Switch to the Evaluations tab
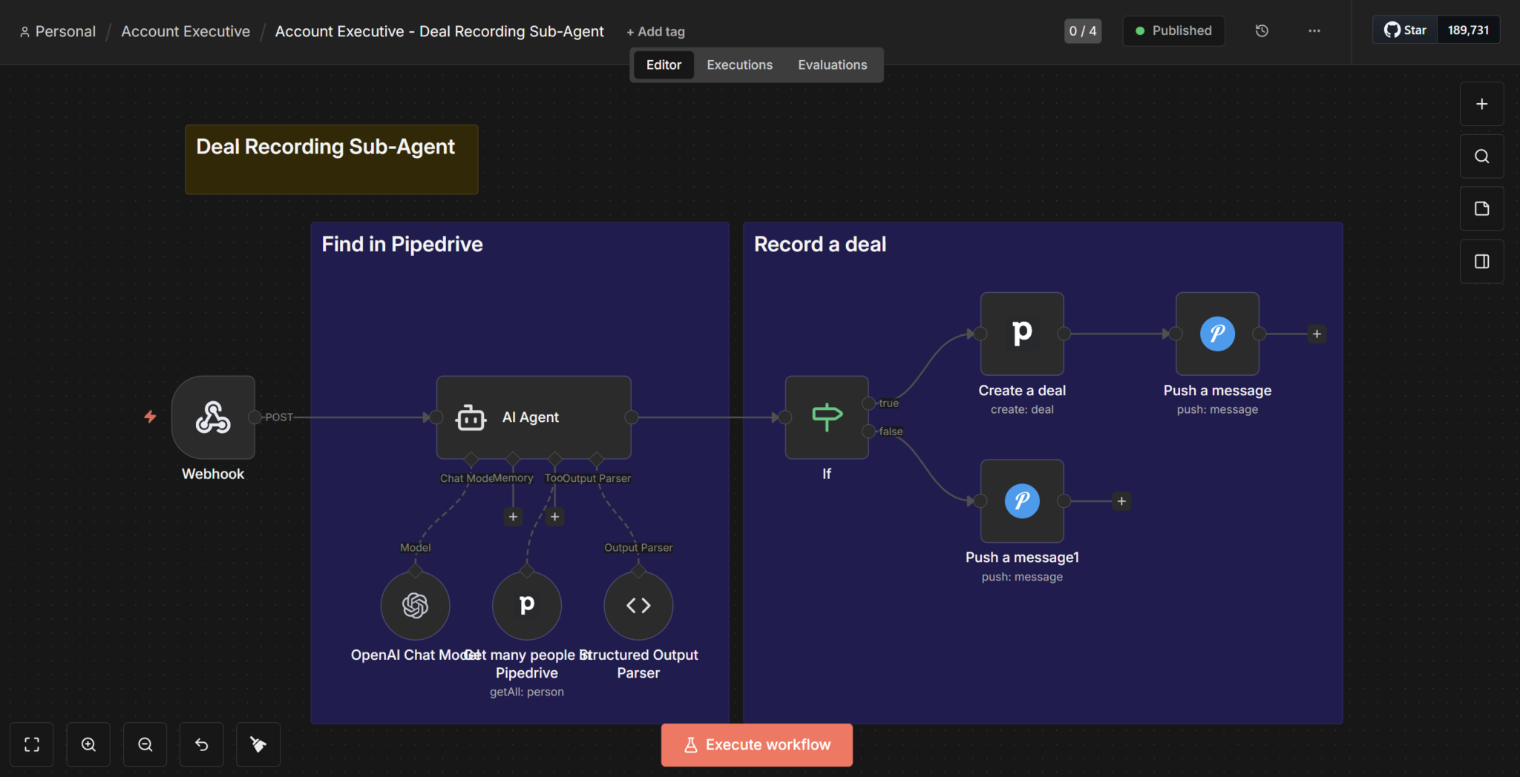The image size is (1520, 777). point(832,65)
